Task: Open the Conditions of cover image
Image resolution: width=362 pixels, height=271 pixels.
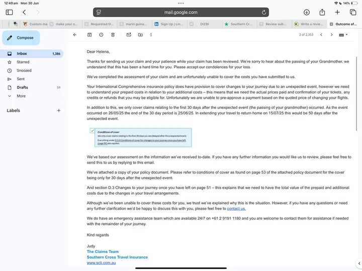Action: [140, 138]
